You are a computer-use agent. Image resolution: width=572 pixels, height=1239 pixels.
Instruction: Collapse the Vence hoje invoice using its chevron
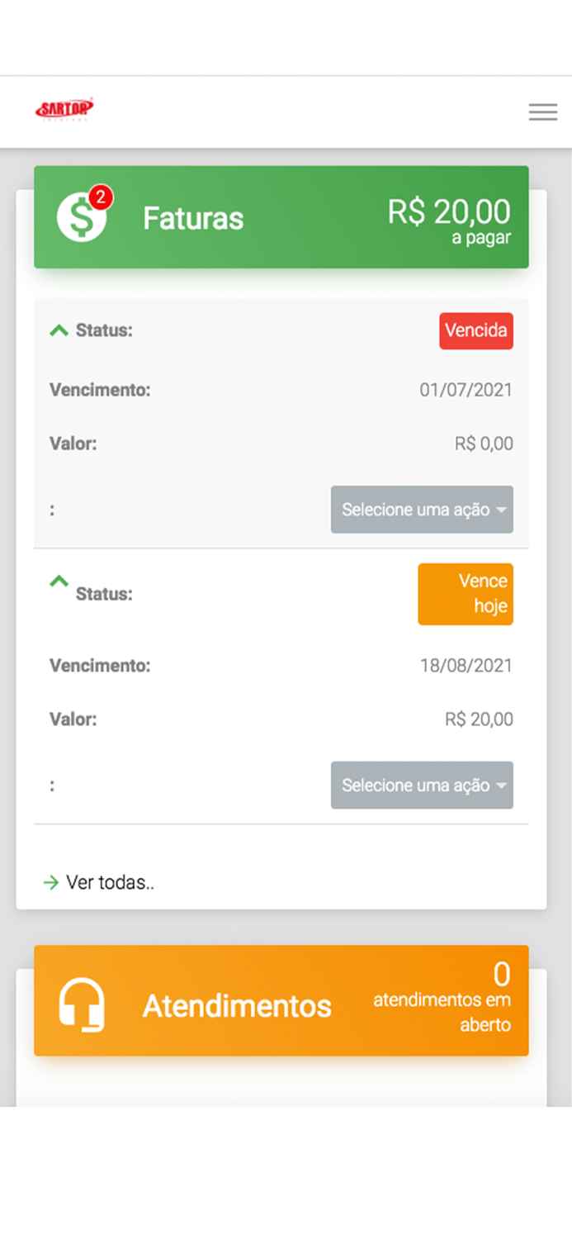59,580
